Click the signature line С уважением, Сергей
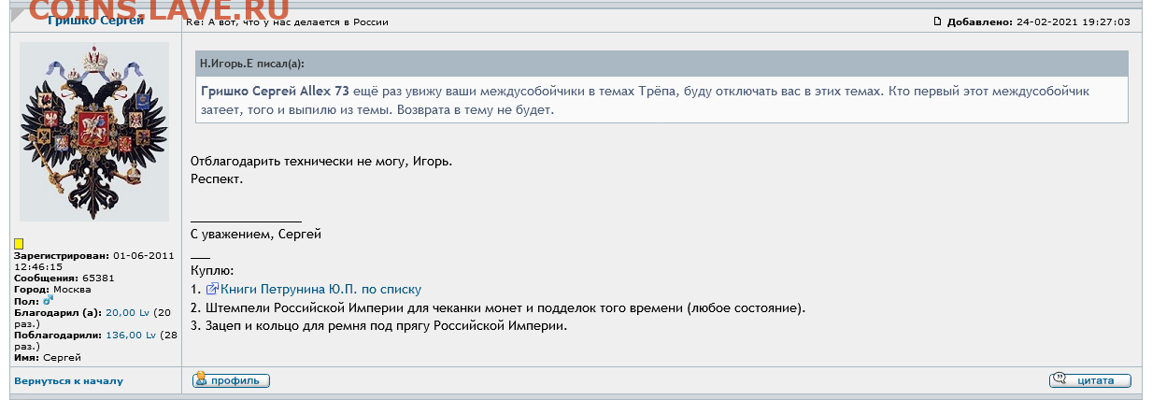This screenshot has height=400, width=1152. click(x=256, y=235)
